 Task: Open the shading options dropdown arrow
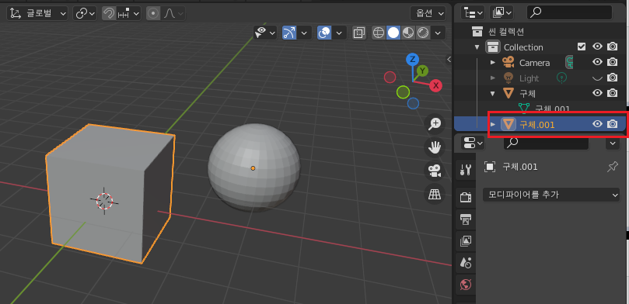(x=438, y=33)
